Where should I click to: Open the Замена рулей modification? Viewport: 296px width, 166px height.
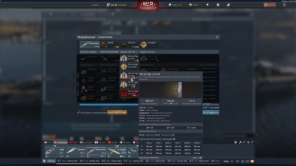coord(89,80)
